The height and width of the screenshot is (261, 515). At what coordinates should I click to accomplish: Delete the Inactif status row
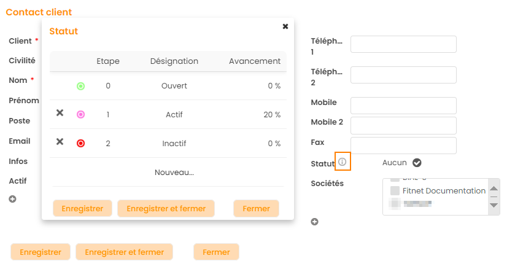click(x=60, y=142)
